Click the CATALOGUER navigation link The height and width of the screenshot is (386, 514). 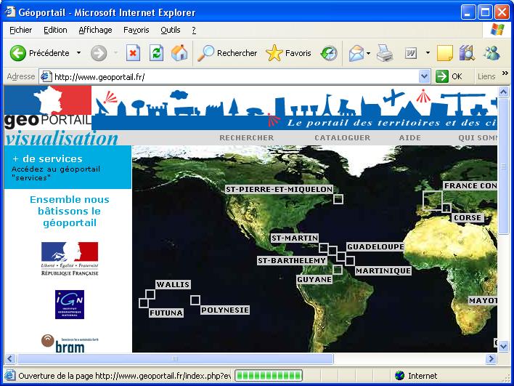click(x=342, y=138)
